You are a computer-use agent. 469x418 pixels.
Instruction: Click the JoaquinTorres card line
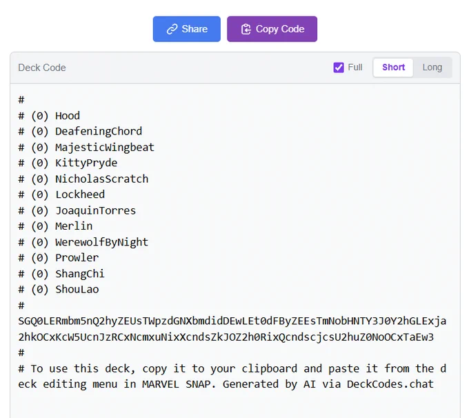point(77,210)
